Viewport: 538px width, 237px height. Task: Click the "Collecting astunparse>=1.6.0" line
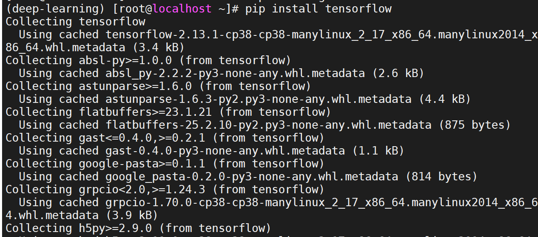click(158, 86)
